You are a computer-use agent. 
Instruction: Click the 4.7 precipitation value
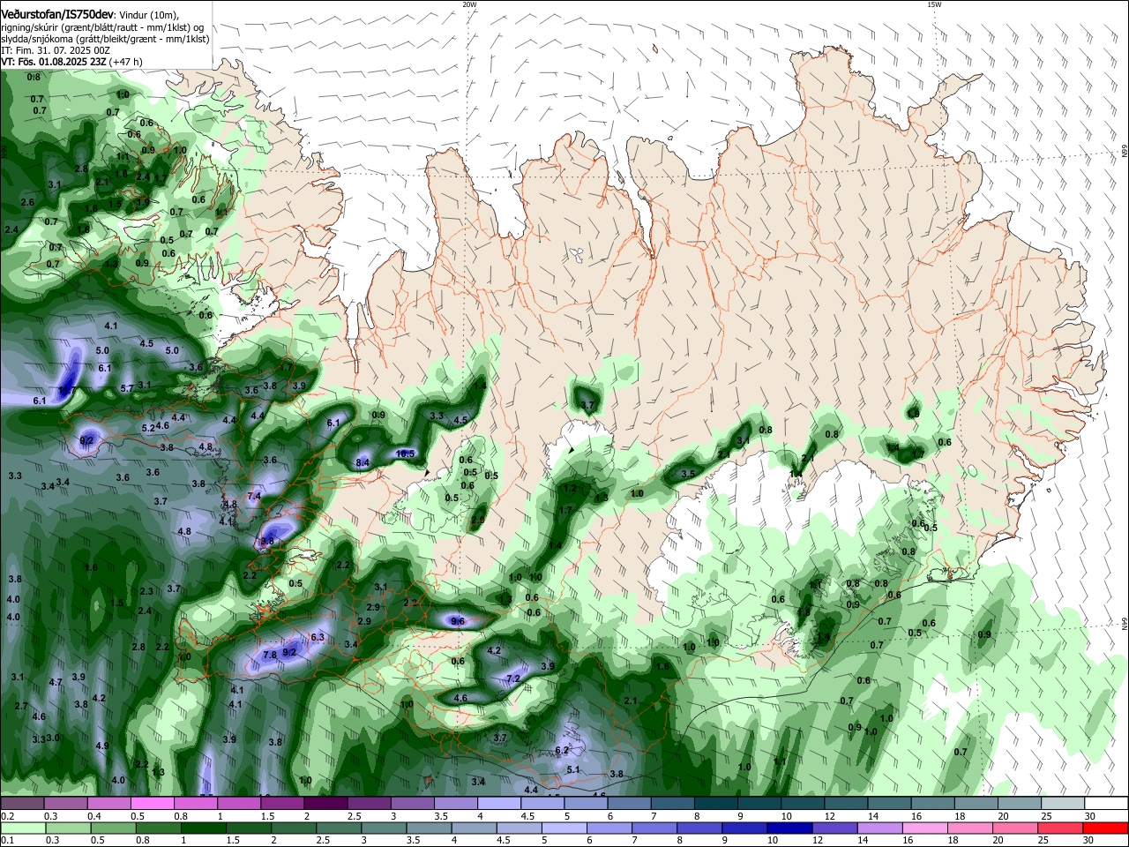coord(56,682)
